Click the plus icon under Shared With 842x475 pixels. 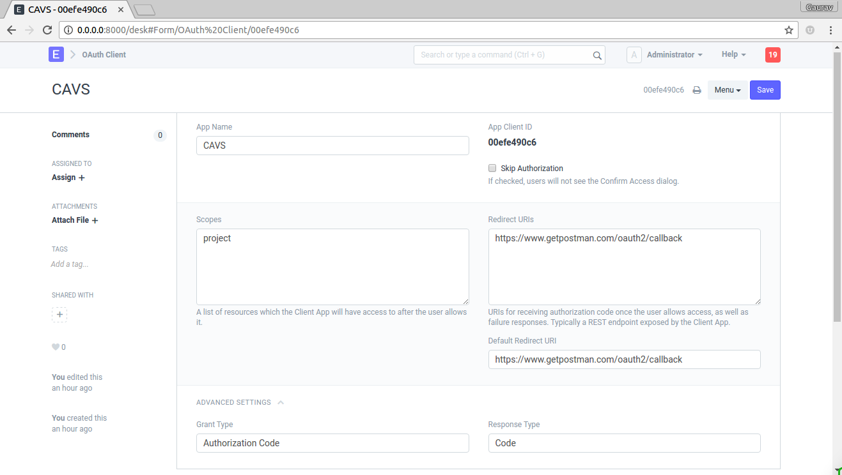coord(59,314)
